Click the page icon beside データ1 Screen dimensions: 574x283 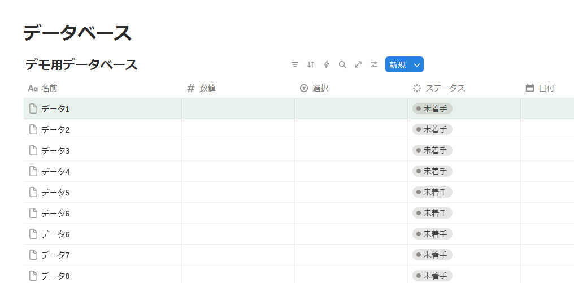(33, 108)
